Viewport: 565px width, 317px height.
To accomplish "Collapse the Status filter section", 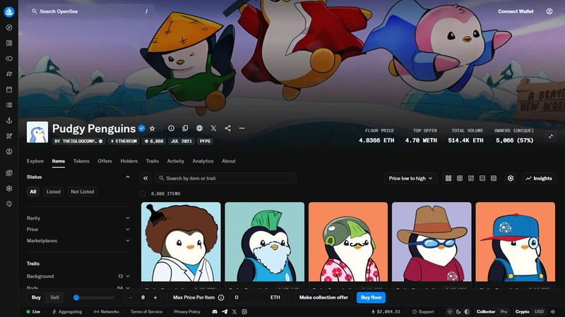I will pos(128,177).
